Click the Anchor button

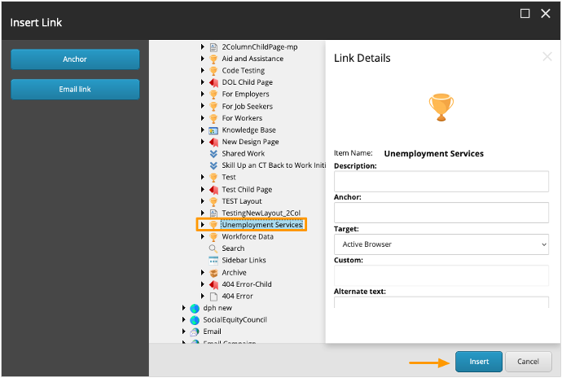click(75, 59)
